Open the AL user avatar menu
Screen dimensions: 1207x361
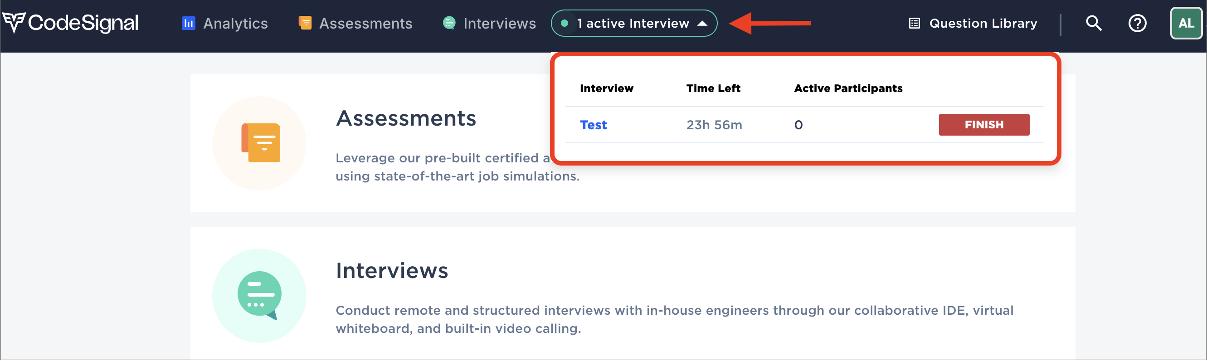(x=1186, y=23)
